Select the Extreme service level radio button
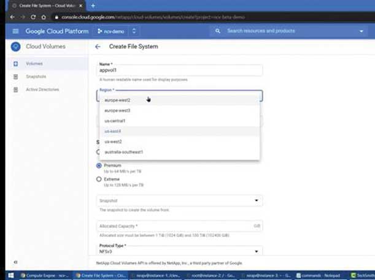This screenshot has width=375, height=280. (99, 179)
